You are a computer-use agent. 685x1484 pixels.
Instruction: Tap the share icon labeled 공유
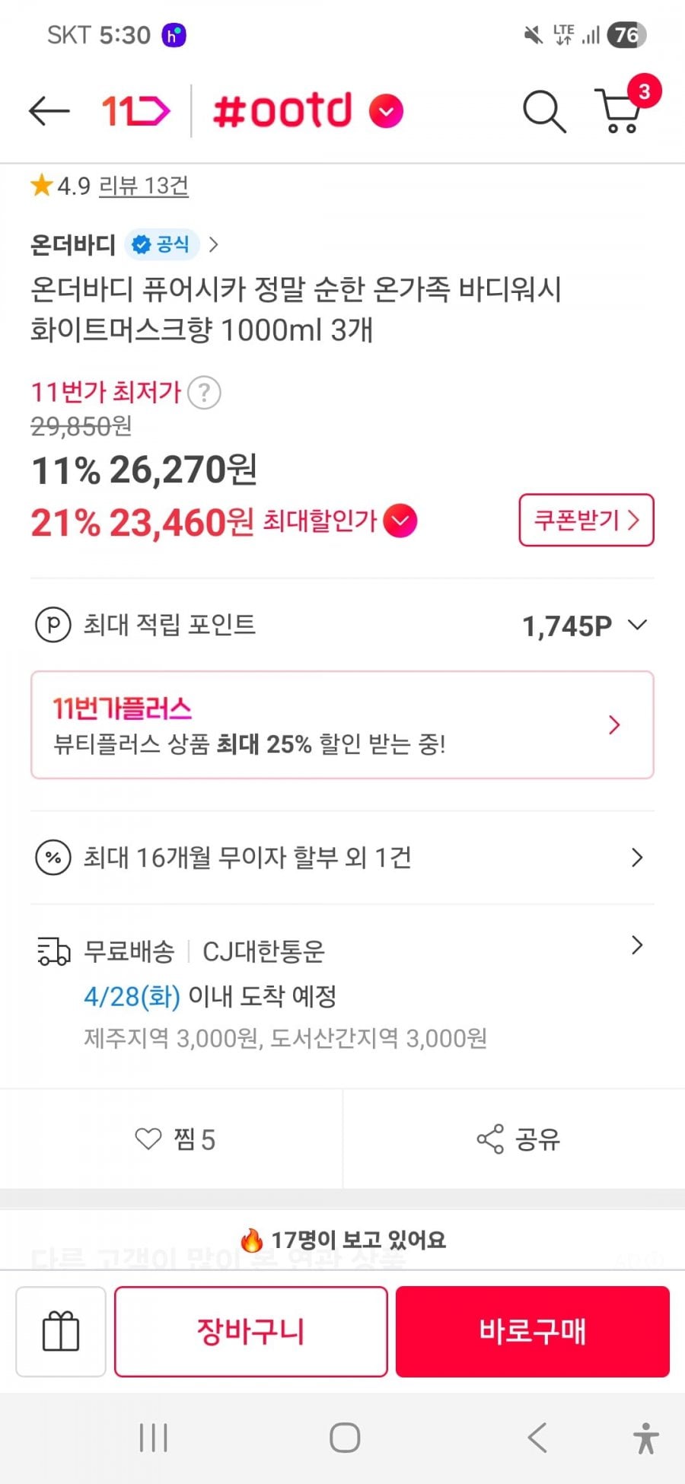pyautogui.click(x=518, y=1139)
